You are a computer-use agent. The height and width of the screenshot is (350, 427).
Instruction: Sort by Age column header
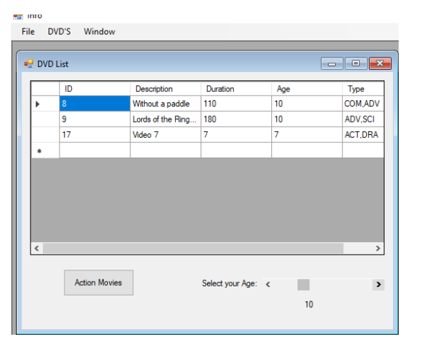click(x=307, y=89)
